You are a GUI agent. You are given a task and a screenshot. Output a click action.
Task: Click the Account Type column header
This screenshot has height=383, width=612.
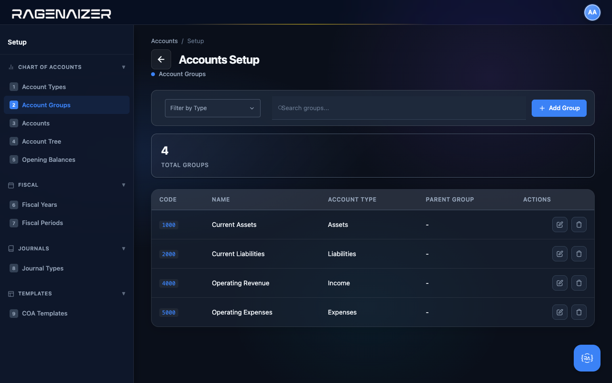click(352, 200)
